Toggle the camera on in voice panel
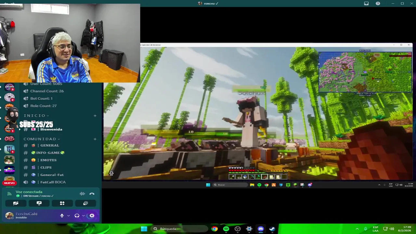 click(x=16, y=203)
